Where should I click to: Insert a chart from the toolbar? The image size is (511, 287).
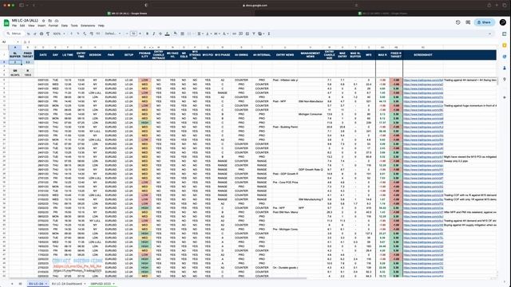click(248, 33)
